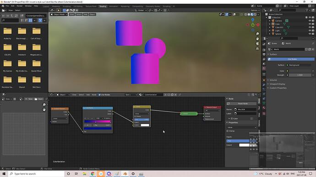
Task: Expand Custom Properties panel
Action: pyautogui.click(x=278, y=88)
